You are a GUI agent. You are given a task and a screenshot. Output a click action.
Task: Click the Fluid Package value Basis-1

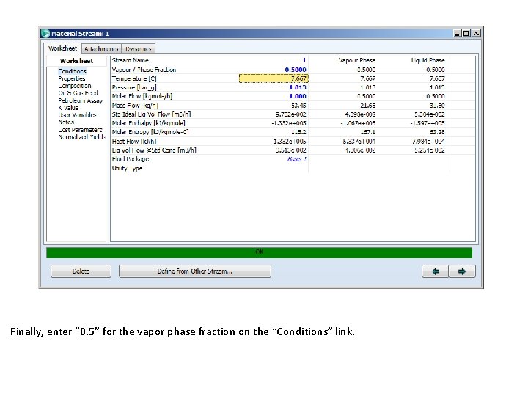(297, 159)
